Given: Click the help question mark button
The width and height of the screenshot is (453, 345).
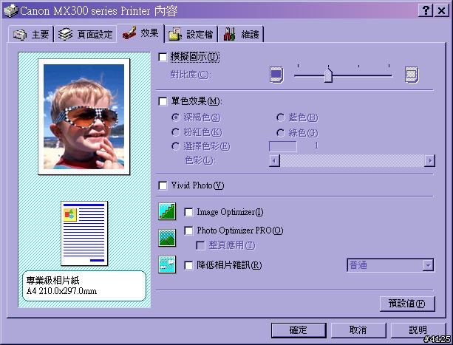Looking at the screenshot, I should pos(425,10).
